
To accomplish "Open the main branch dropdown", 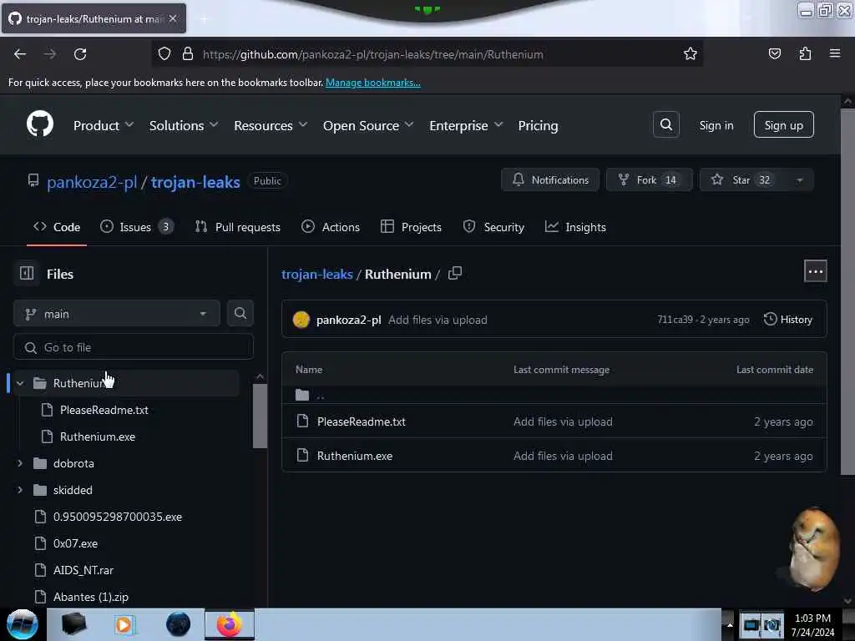I will click(x=117, y=314).
